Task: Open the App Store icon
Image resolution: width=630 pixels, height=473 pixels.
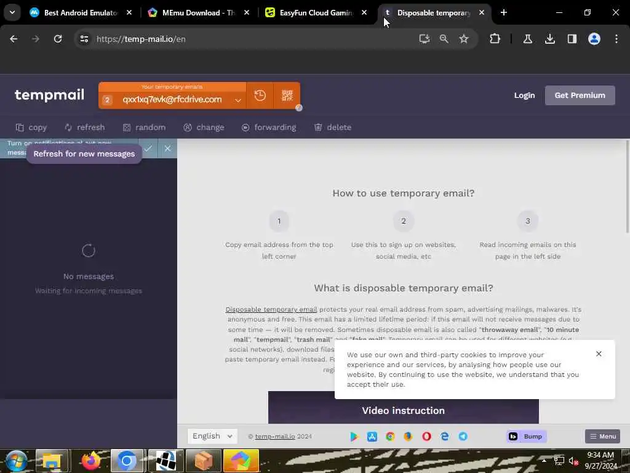Action: click(x=372, y=437)
